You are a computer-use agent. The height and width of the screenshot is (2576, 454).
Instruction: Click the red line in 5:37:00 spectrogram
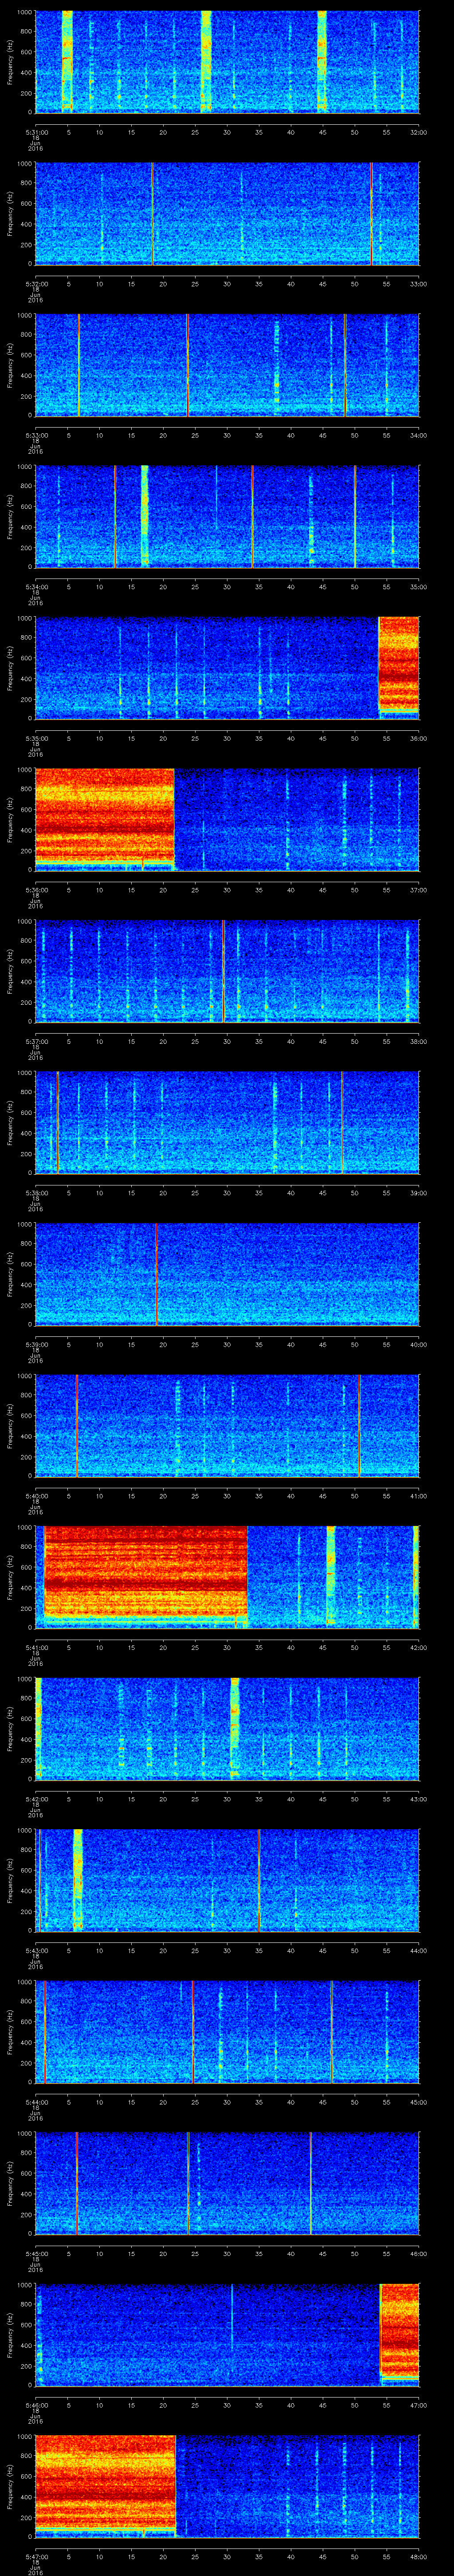(223, 970)
